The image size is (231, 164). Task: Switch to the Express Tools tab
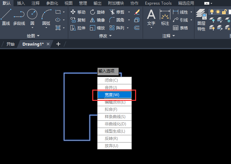tap(158, 3)
